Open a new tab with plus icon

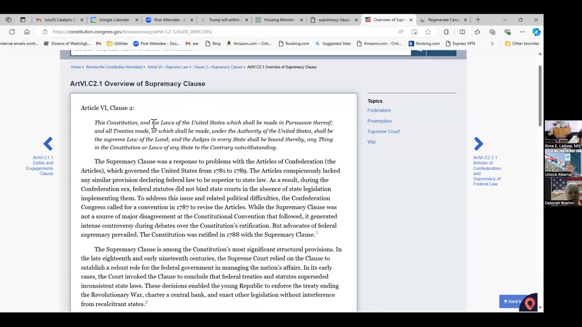coord(478,20)
